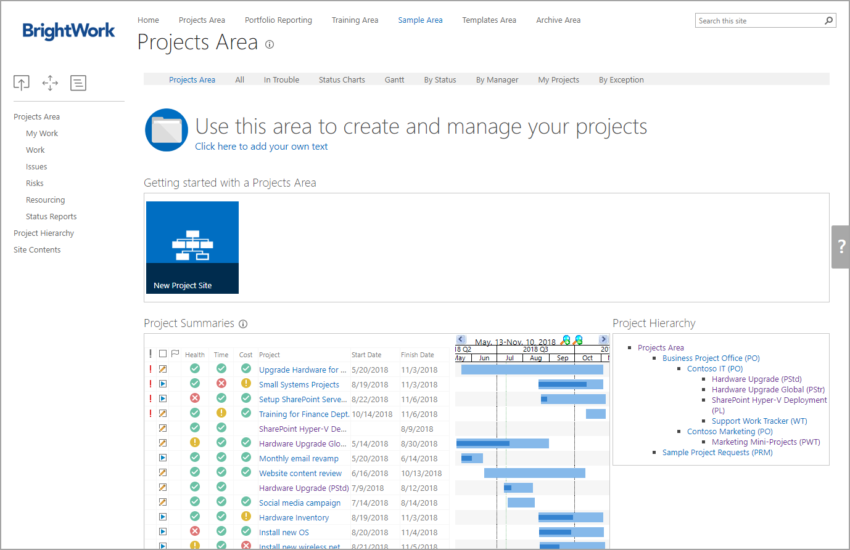Click Gantt bar for Upgrade Hardware row

[x=532, y=370]
